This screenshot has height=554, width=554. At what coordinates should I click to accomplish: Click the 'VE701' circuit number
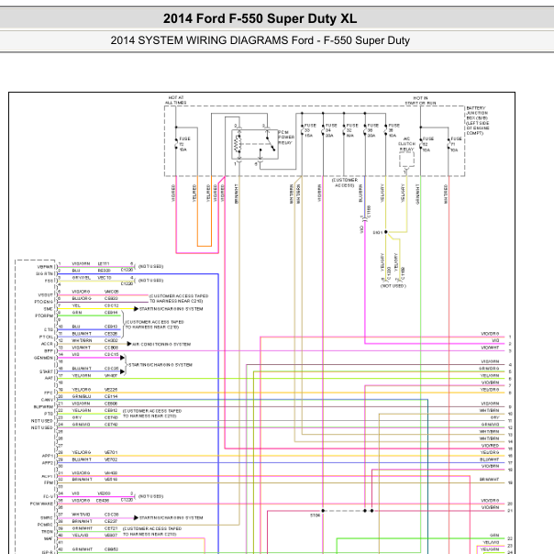point(111,452)
